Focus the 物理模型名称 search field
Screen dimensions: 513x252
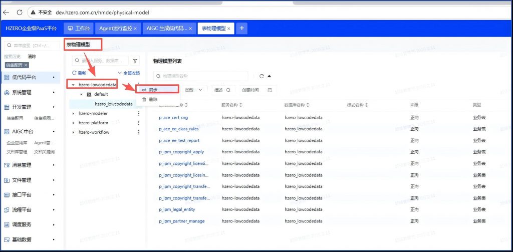(x=203, y=76)
